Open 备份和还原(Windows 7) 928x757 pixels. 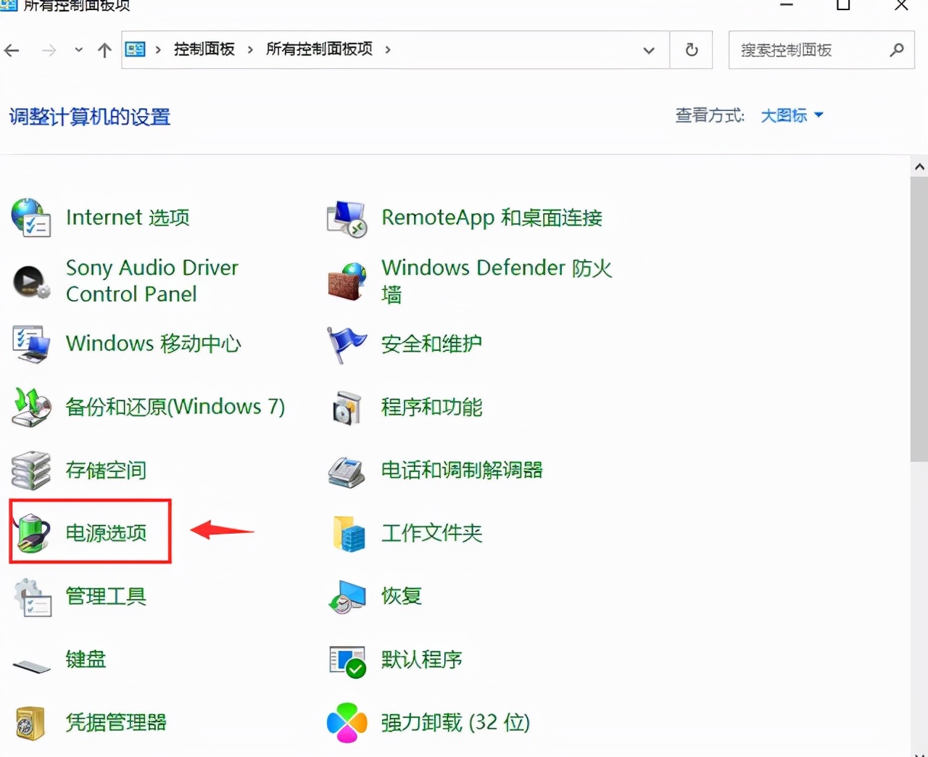(x=175, y=407)
